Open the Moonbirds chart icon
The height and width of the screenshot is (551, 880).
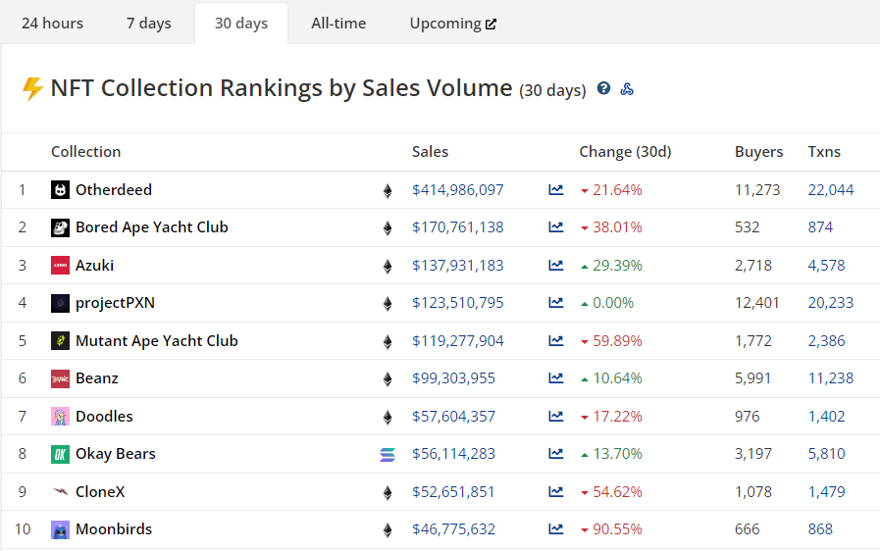pos(556,529)
